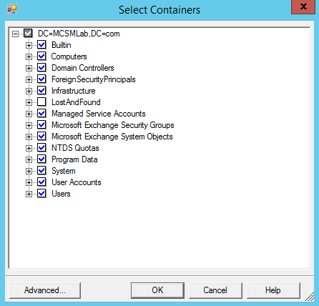Screen dimensions: 319x306
Task: Expand the LostAndFound node
Action: pyautogui.click(x=29, y=102)
